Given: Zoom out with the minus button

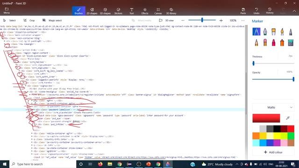Looking at the screenshot, I should click(183, 21).
